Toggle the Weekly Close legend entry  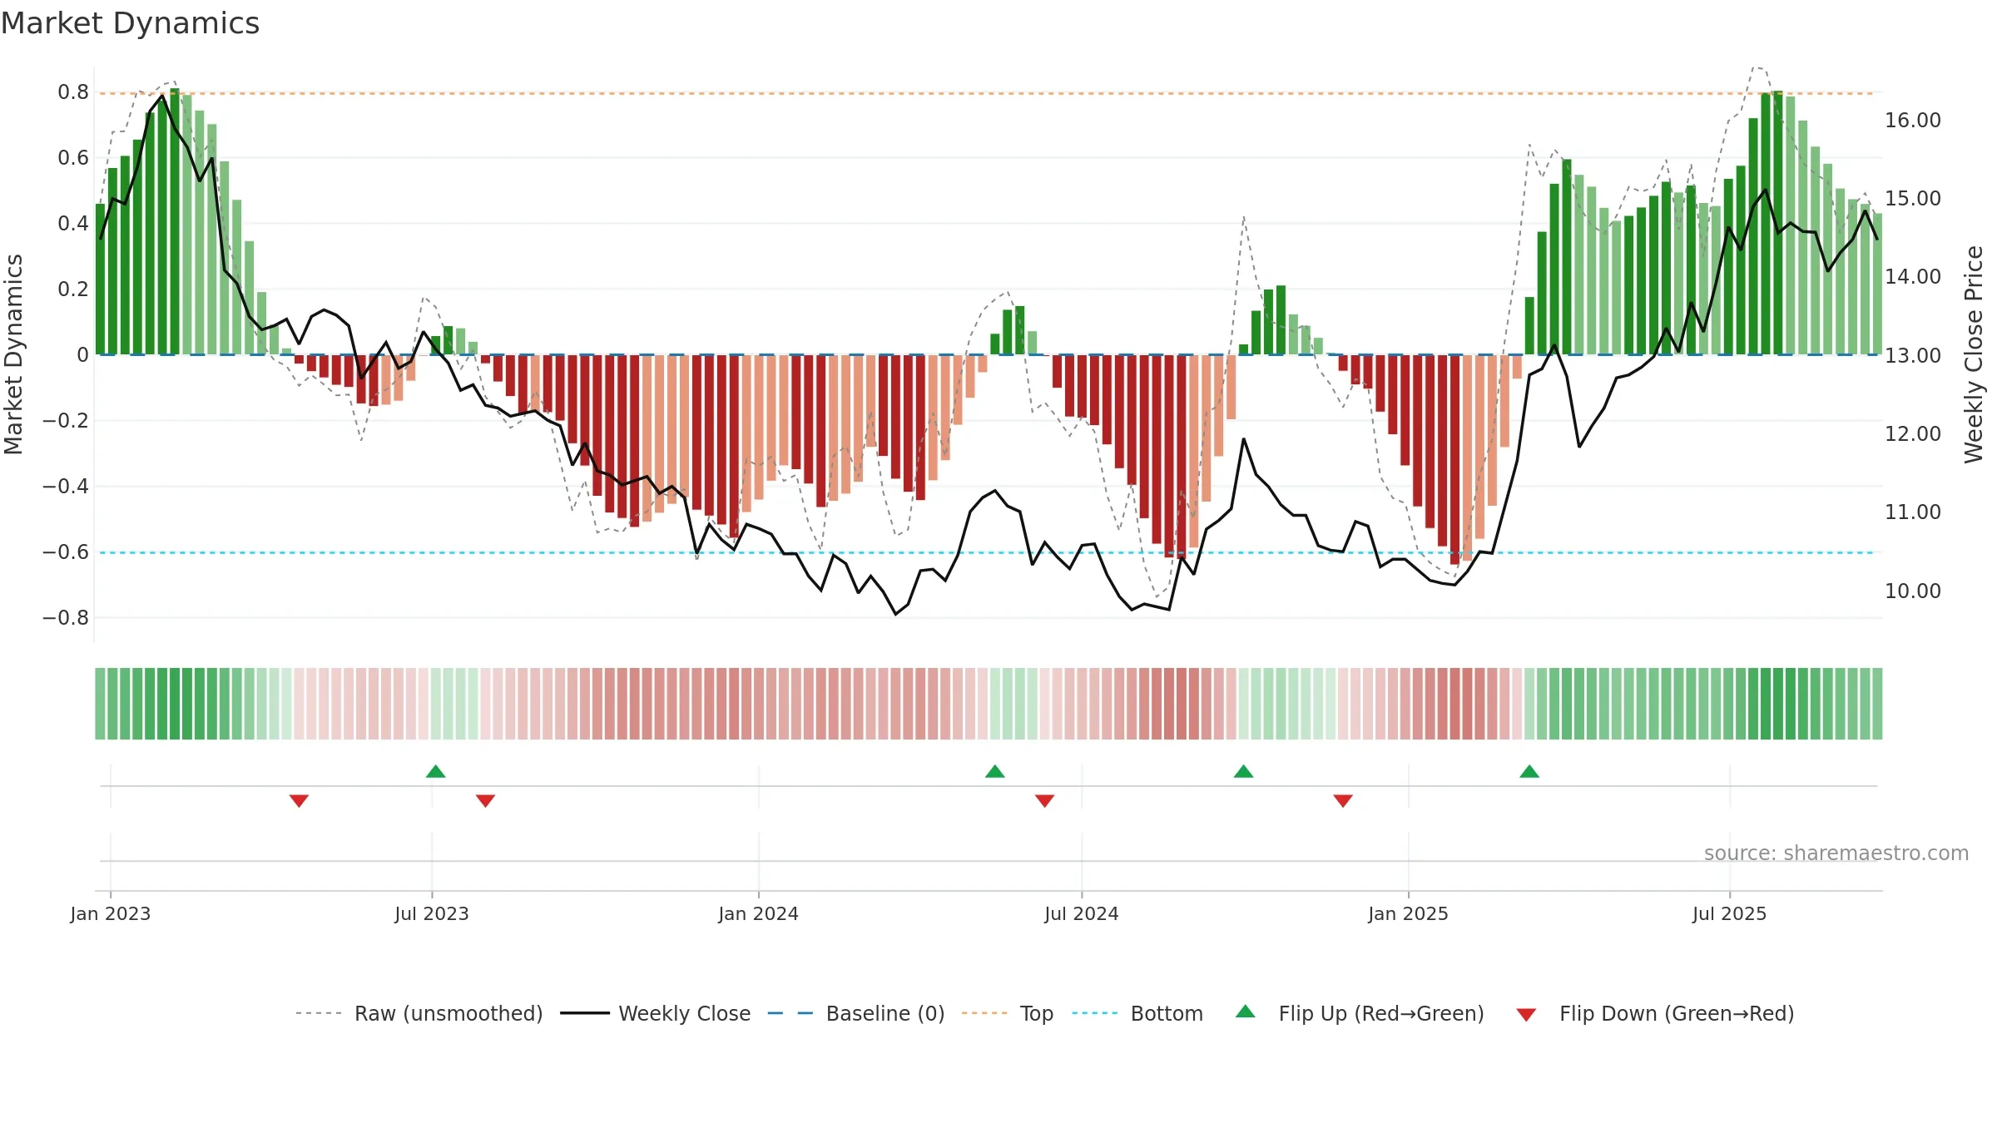(655, 1013)
